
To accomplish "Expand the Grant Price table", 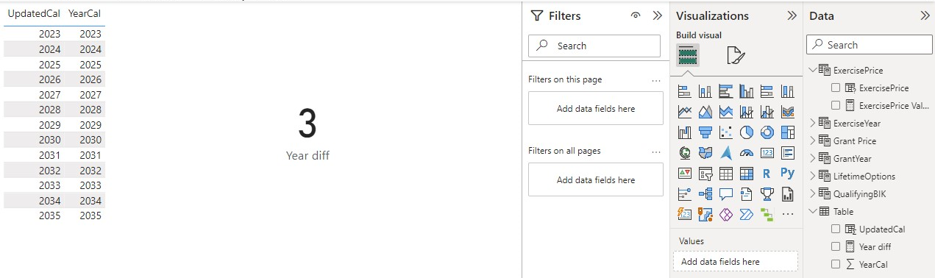I will (x=813, y=140).
